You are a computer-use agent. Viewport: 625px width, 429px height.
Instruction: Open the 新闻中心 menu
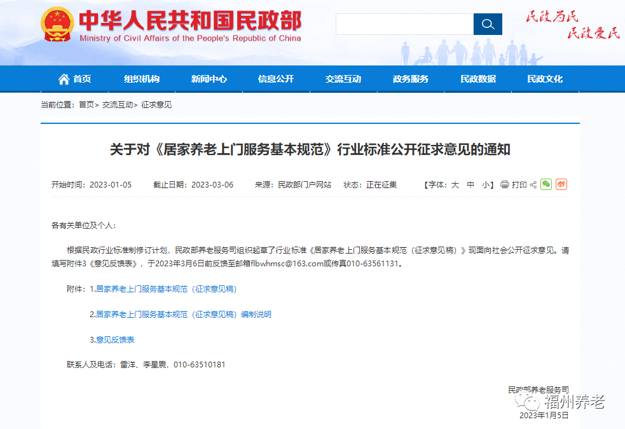coord(209,79)
